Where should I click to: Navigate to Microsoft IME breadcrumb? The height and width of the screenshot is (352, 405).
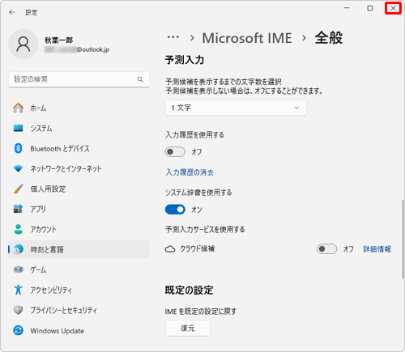[x=247, y=38]
